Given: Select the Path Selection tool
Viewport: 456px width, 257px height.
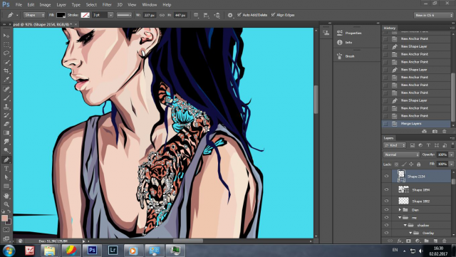Looking at the screenshot, I should coord(6,177).
